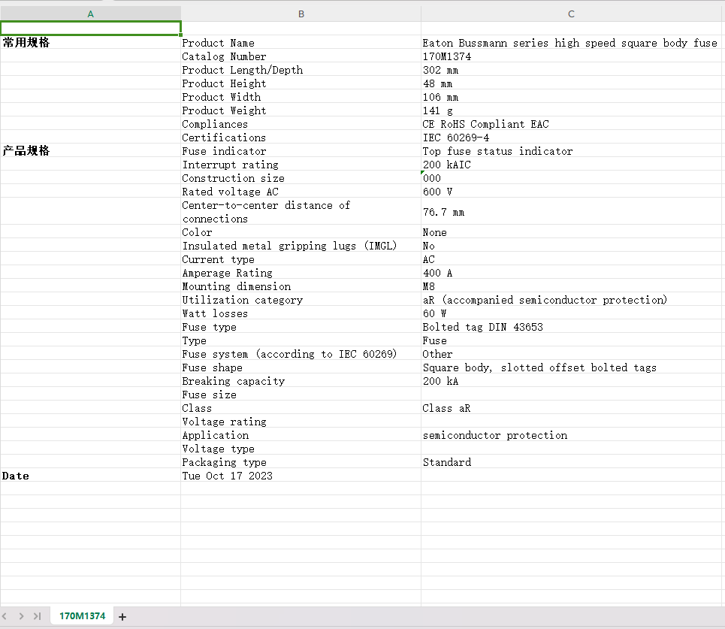
Task: Add a new sheet with the plus icon
Action: coord(122,616)
